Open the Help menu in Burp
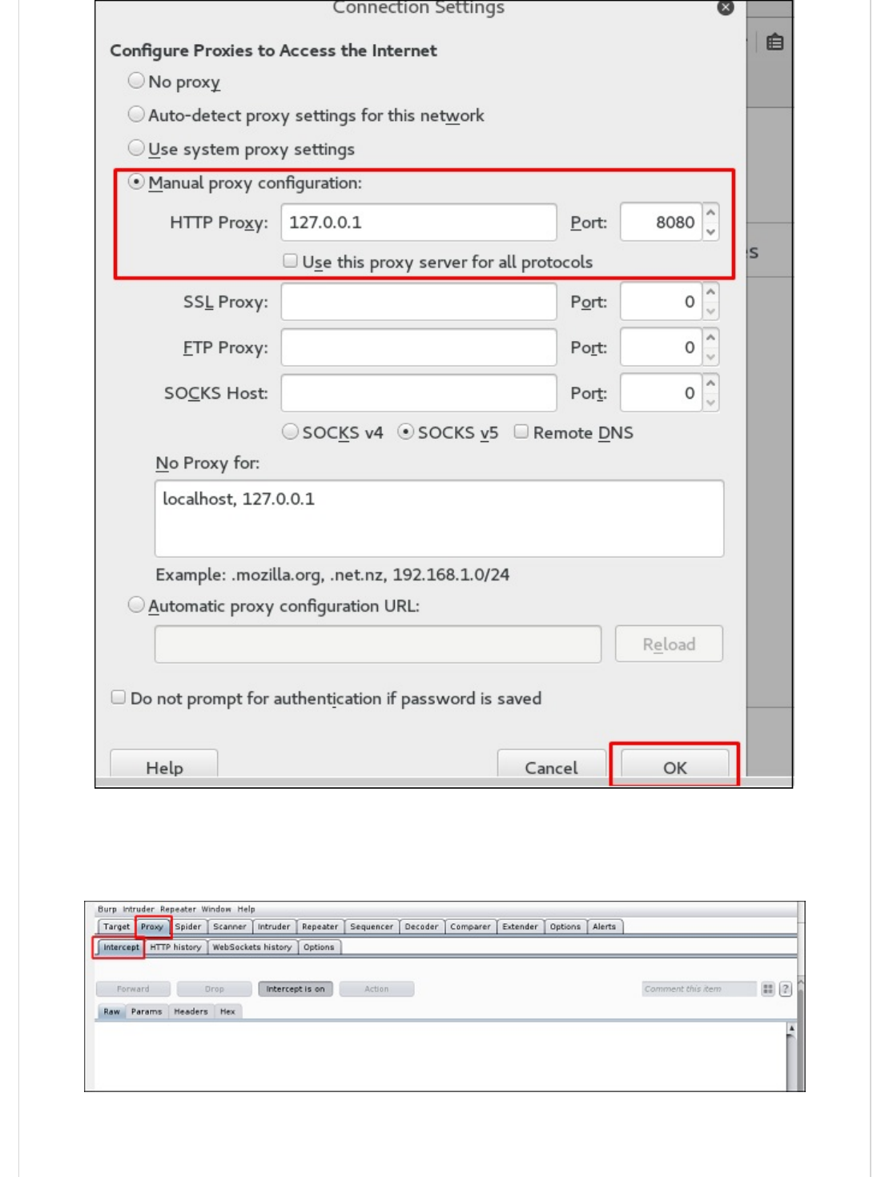 (x=246, y=909)
